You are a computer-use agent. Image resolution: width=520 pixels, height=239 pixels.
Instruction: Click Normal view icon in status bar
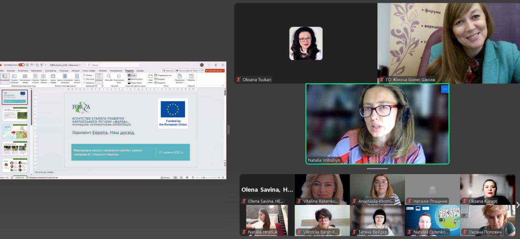pyautogui.click(x=175, y=178)
